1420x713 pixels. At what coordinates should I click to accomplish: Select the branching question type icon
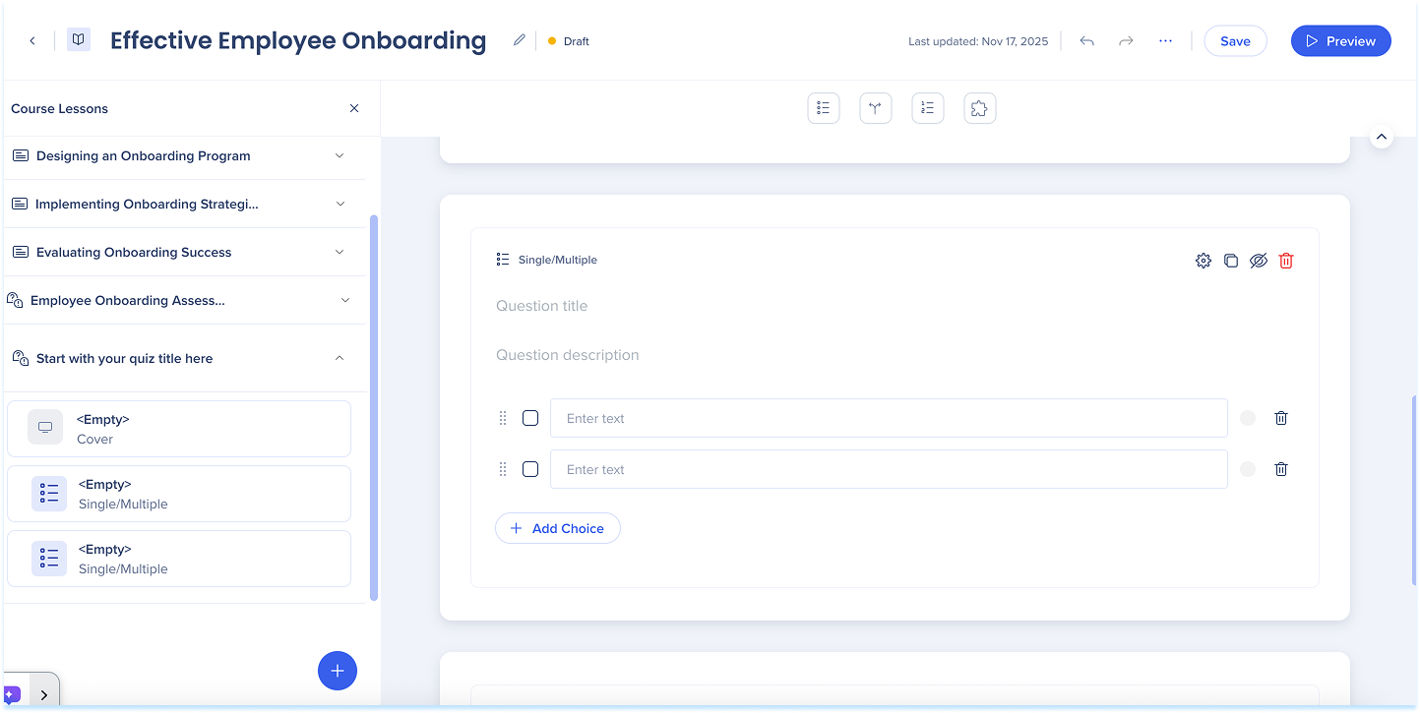click(875, 108)
